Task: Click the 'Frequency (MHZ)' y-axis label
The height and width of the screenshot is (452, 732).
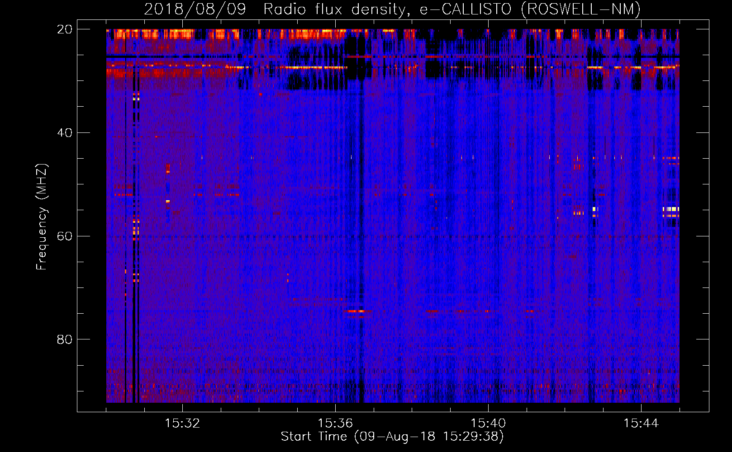Action: [42, 217]
